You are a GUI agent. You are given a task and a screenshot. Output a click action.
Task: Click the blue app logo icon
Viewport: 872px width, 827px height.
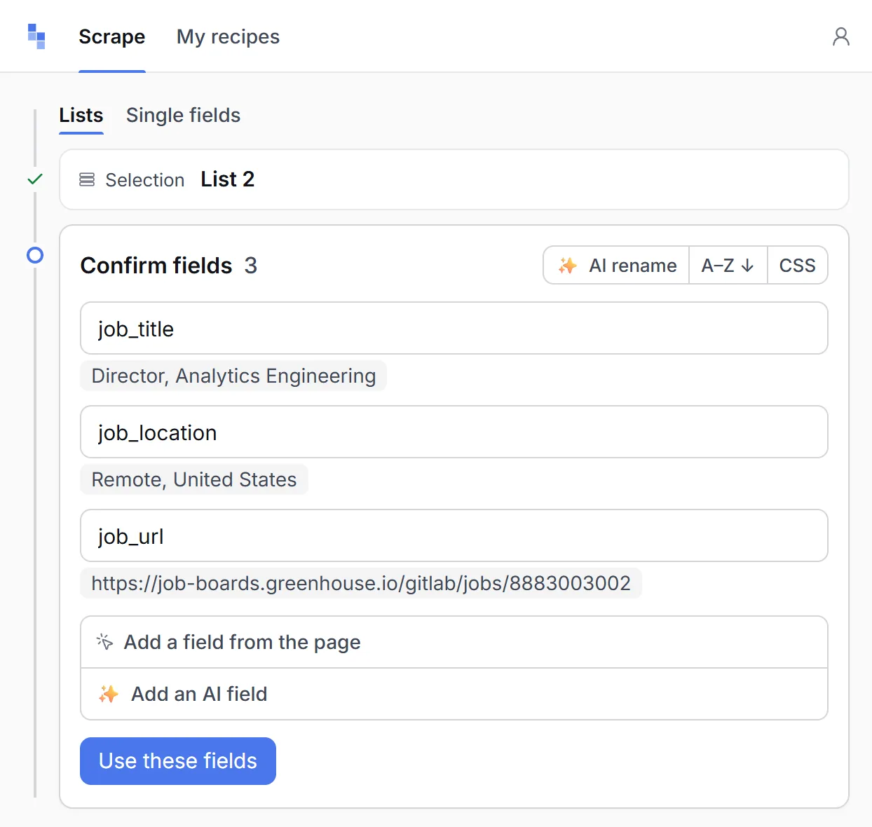[36, 36]
